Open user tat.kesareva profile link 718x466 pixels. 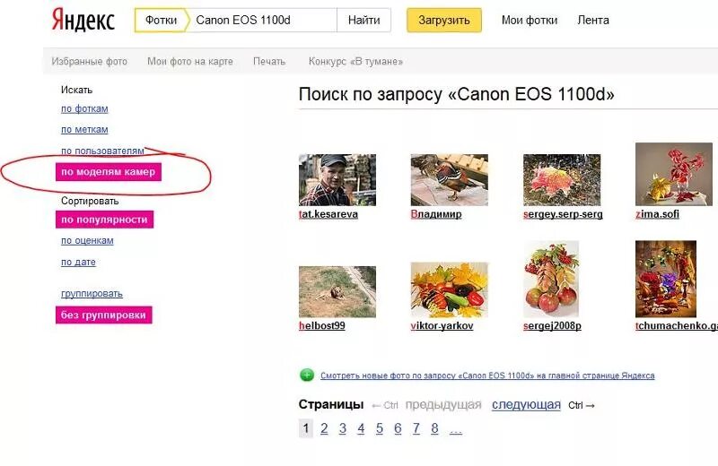coord(328,214)
